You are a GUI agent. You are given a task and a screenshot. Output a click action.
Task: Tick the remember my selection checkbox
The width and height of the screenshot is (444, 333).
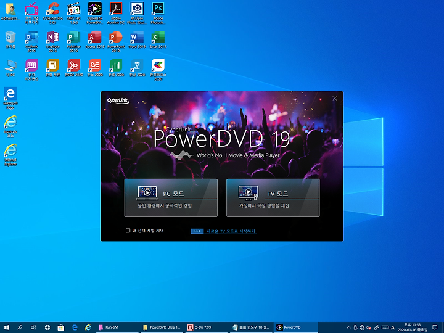pos(128,231)
